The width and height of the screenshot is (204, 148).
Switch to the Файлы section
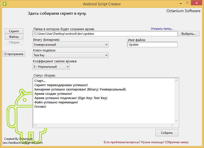pyautogui.click(x=14, y=37)
